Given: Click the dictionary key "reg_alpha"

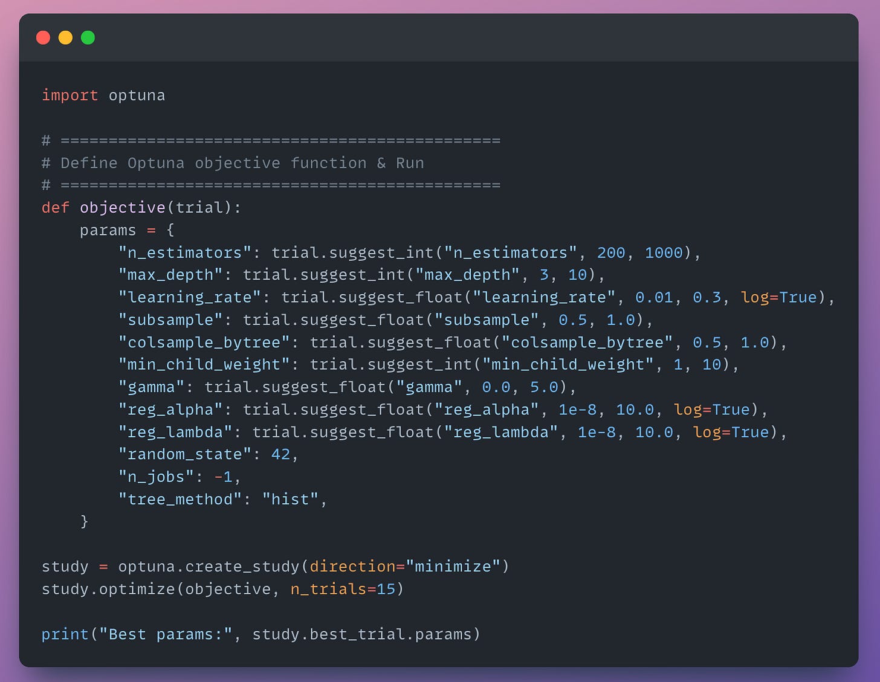Looking at the screenshot, I should coord(170,410).
